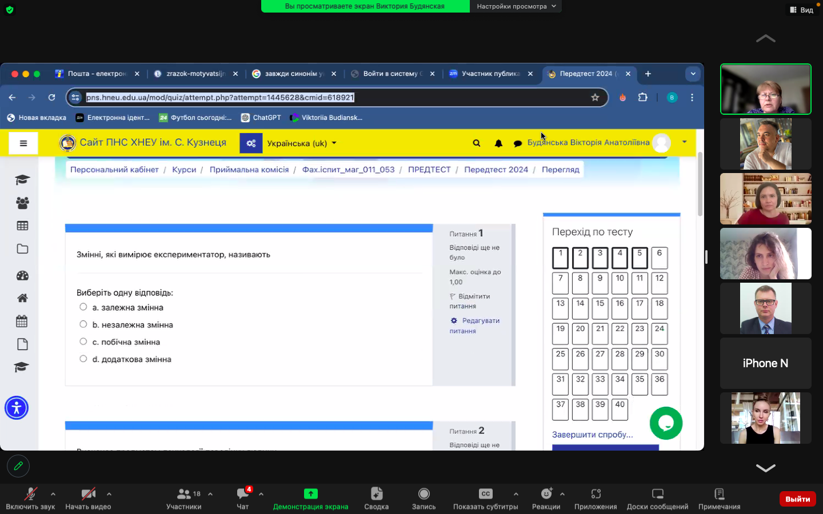Viewport: 823px width, 514px height.
Task: Open ChatGPT bookmark
Action: click(x=261, y=118)
